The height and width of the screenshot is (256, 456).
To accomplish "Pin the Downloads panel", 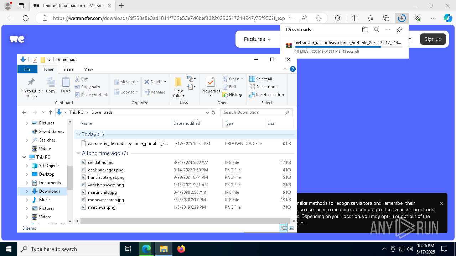I will pyautogui.click(x=399, y=30).
